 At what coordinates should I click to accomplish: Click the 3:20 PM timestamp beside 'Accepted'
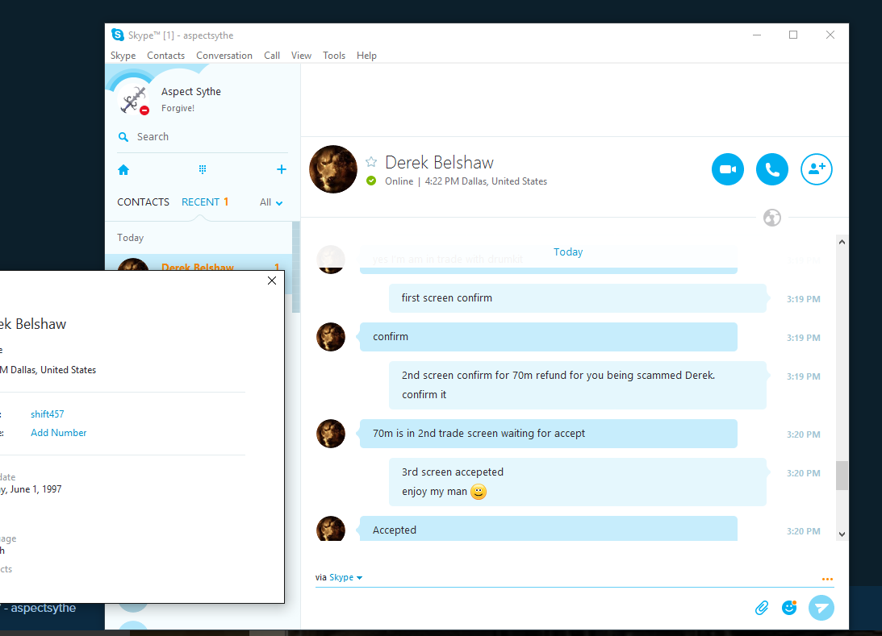[x=803, y=531]
